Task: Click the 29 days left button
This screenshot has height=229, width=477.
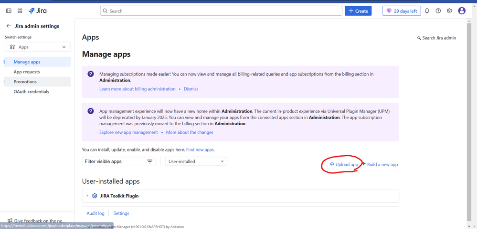Action: (402, 11)
